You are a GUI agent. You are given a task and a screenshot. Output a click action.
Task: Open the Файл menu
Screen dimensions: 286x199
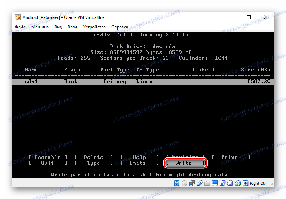coord(20,27)
